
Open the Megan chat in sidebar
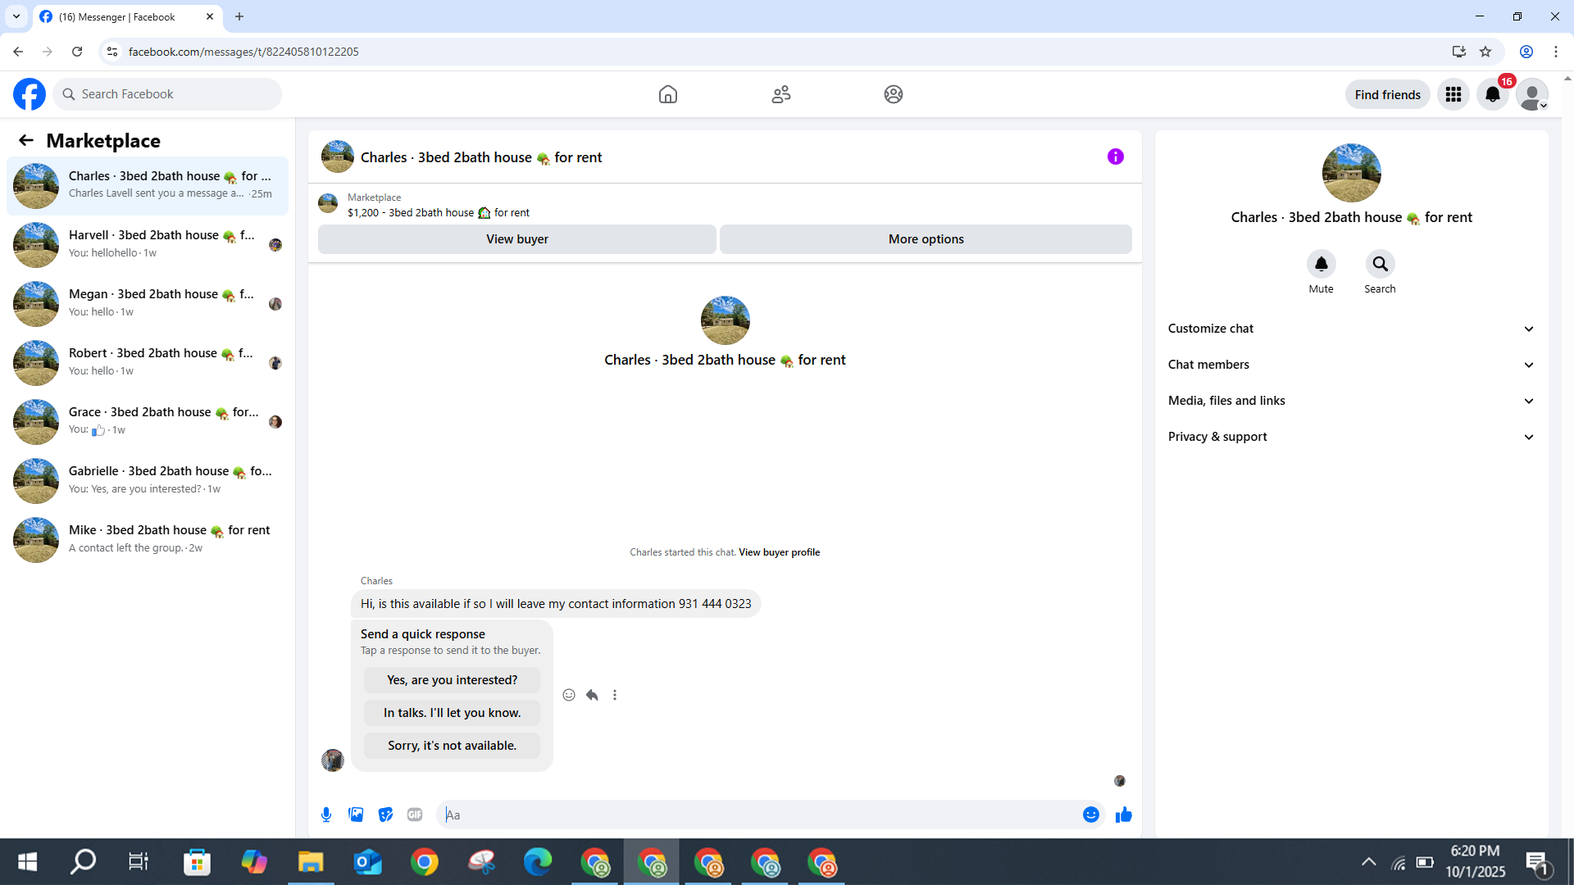point(148,304)
